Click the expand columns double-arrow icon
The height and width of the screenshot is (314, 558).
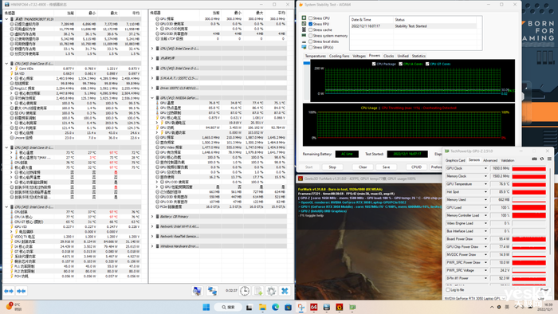click(9, 291)
